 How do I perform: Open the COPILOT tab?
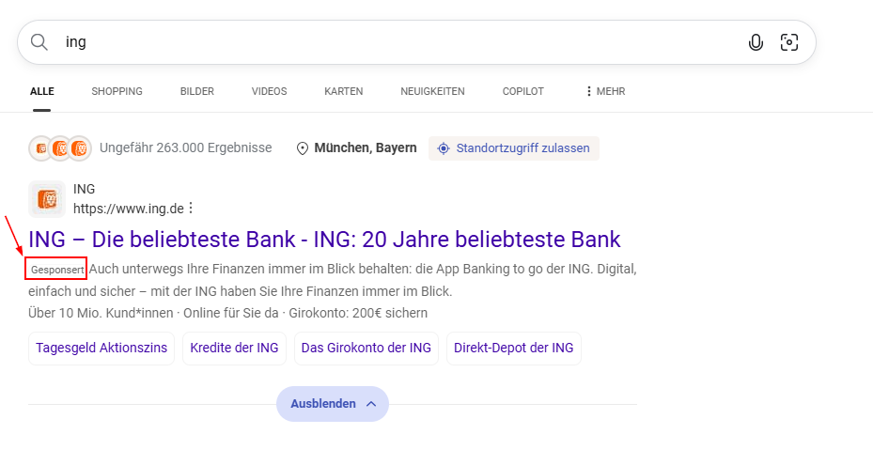pyautogui.click(x=522, y=91)
